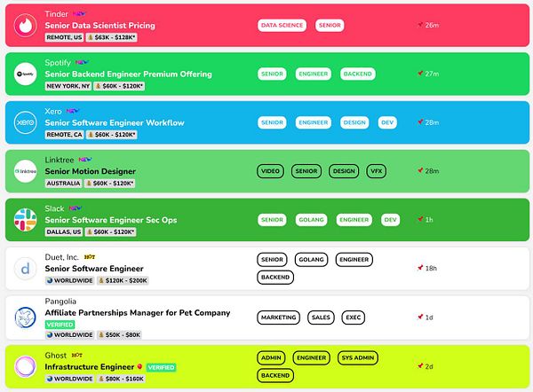Open the Xero company logo

(25, 122)
